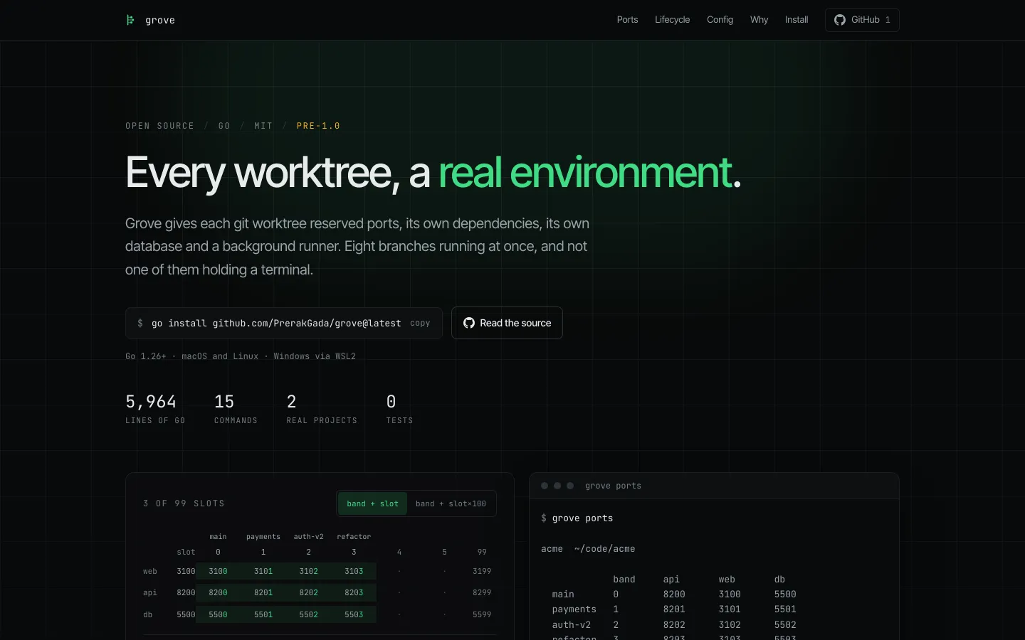Jump to the Install section

click(x=797, y=20)
